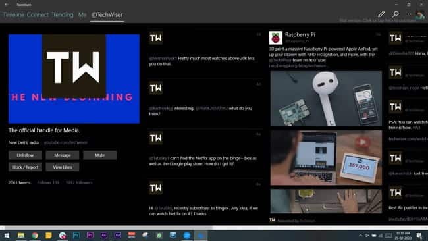Select the @TechWiser tab
Viewport: 428px width, 241px height.
coord(107,14)
